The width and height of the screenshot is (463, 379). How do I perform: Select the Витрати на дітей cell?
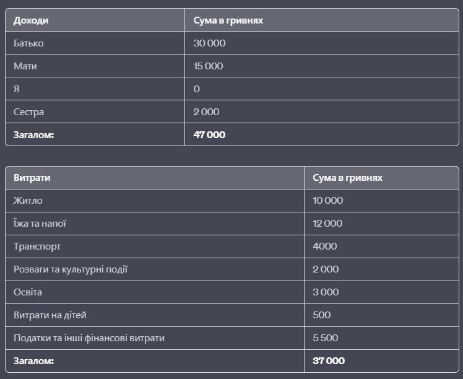[x=50, y=315]
